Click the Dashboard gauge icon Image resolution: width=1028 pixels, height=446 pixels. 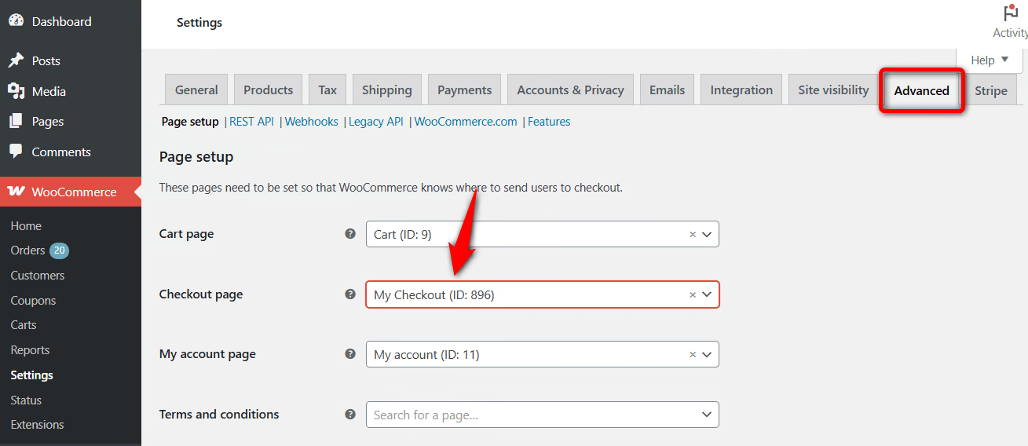pyautogui.click(x=16, y=21)
